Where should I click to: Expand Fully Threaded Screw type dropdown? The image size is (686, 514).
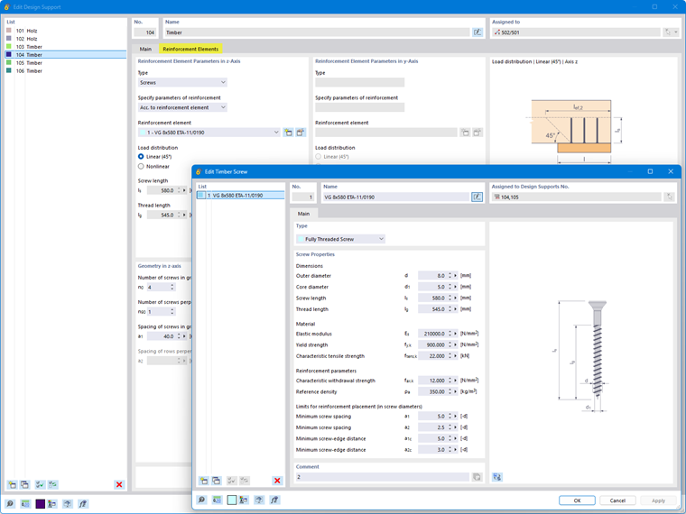(340, 239)
